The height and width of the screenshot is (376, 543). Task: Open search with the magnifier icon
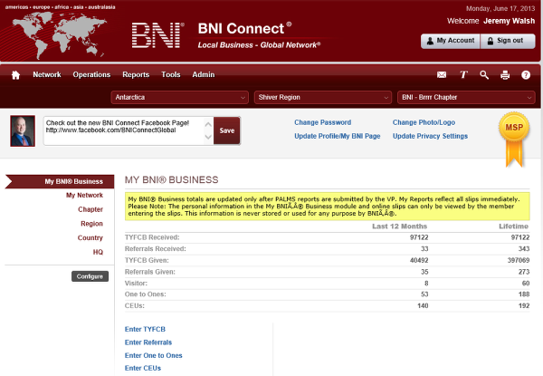(x=484, y=75)
